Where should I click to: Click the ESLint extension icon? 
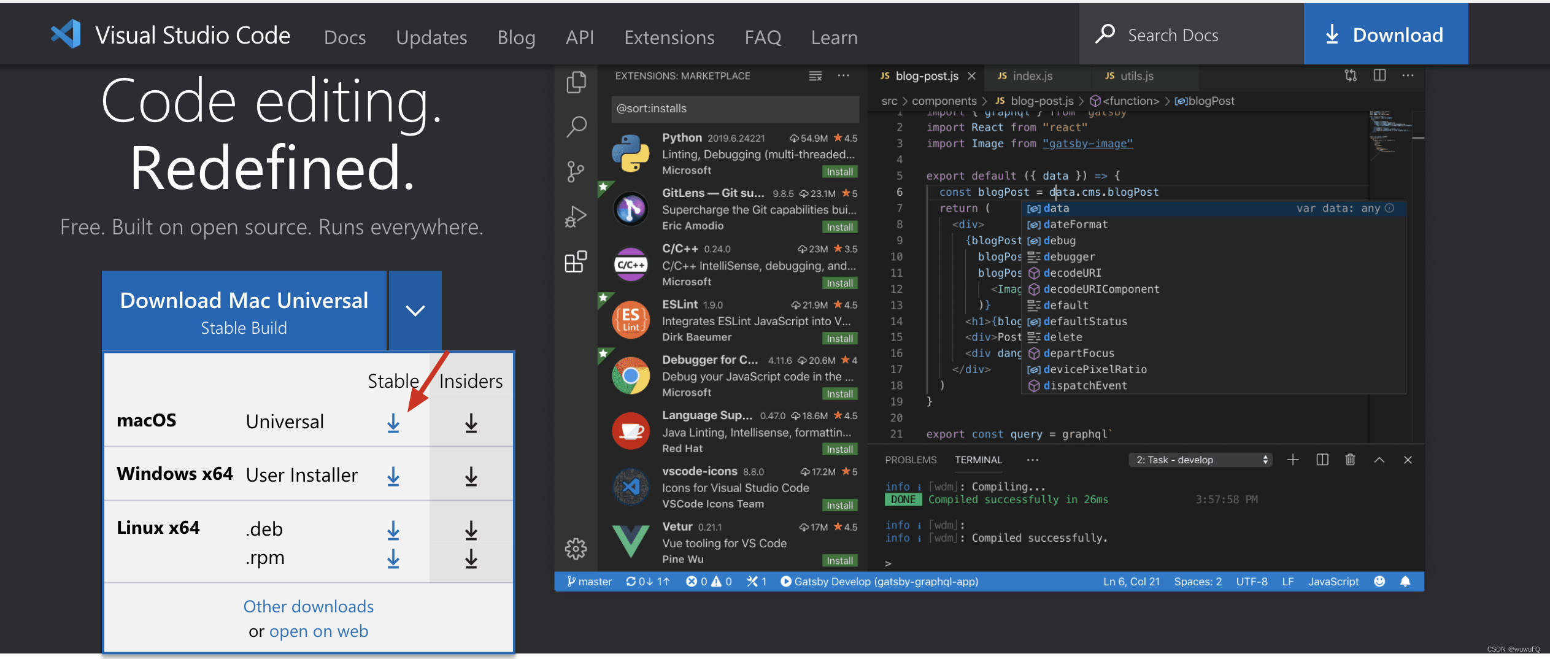(x=631, y=320)
